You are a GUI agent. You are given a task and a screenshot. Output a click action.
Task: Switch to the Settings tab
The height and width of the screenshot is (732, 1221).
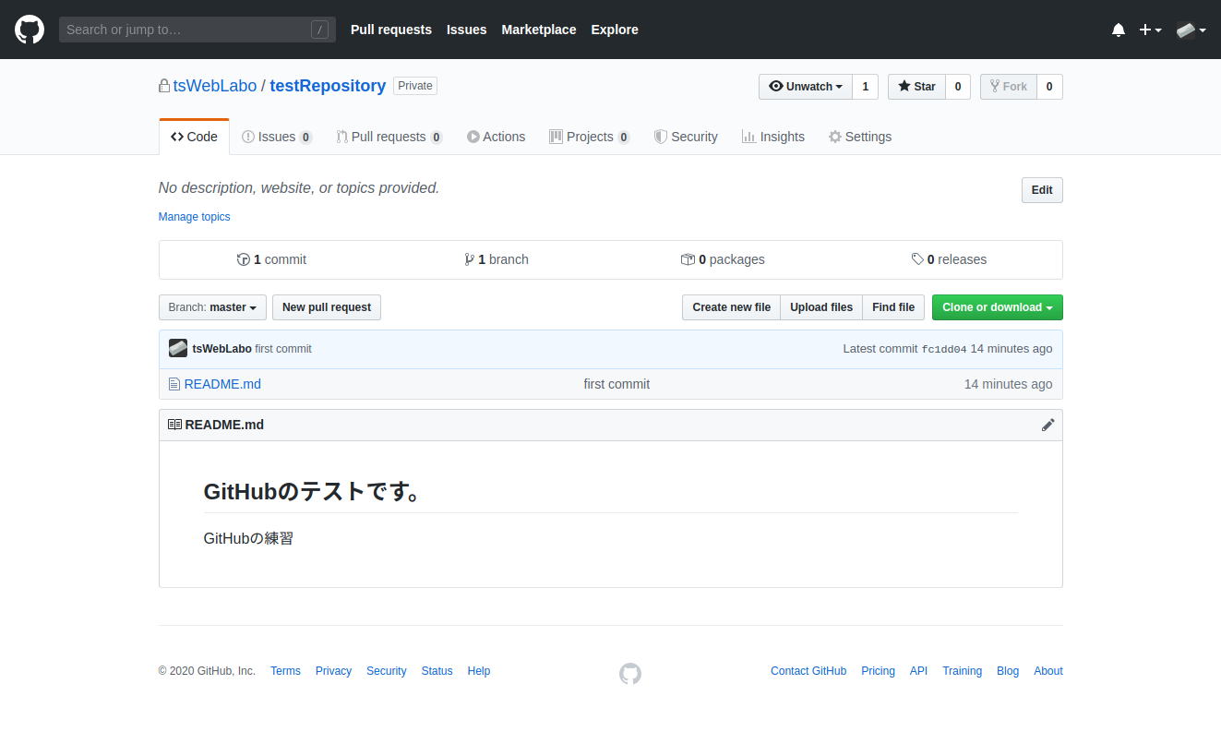[x=860, y=137]
